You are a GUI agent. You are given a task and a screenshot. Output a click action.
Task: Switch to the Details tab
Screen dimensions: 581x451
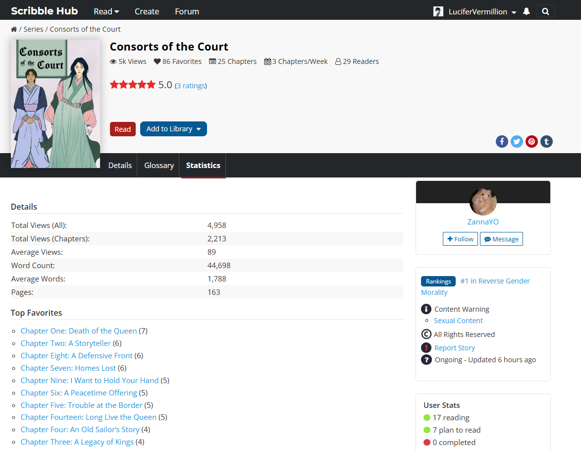[120, 166]
